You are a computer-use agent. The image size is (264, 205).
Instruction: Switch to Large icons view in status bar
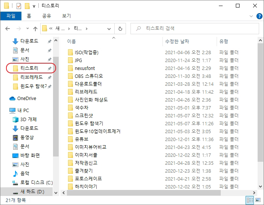click(x=258, y=200)
